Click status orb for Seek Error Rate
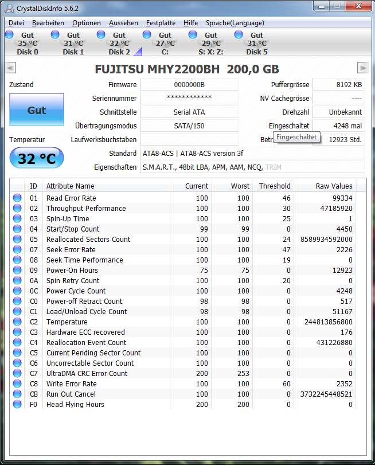Image resolution: width=375 pixels, height=466 pixels. 17,250
